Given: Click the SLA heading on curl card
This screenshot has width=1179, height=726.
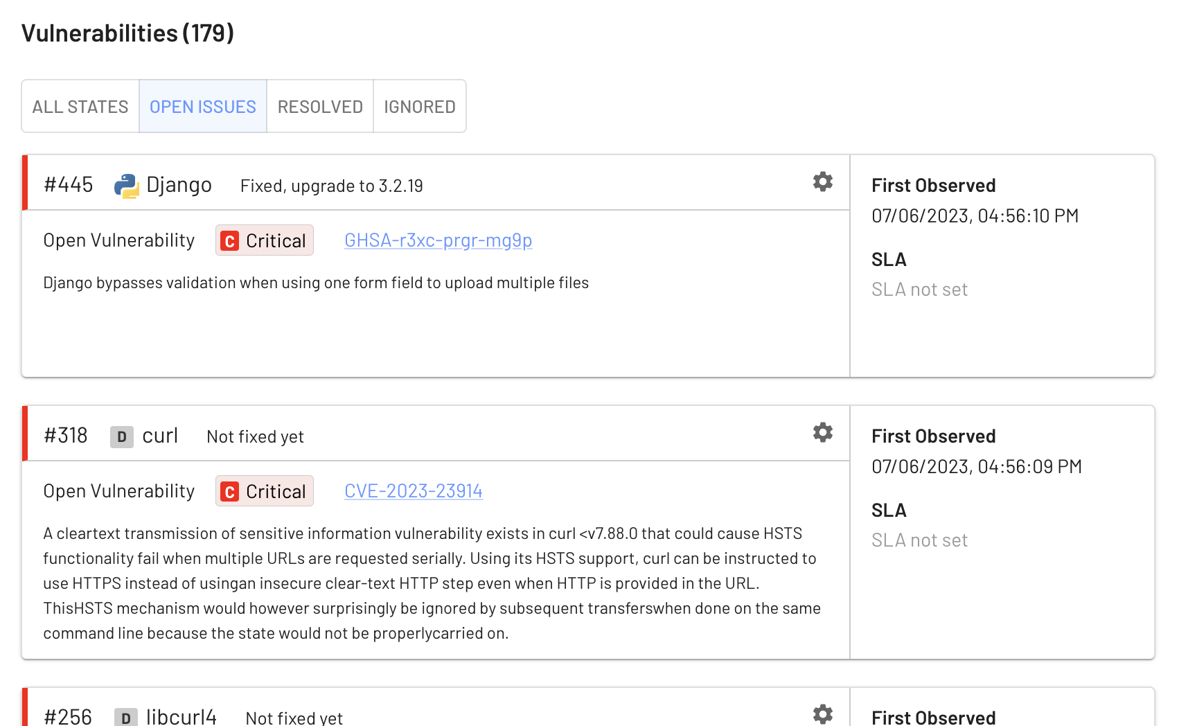Looking at the screenshot, I should point(889,511).
